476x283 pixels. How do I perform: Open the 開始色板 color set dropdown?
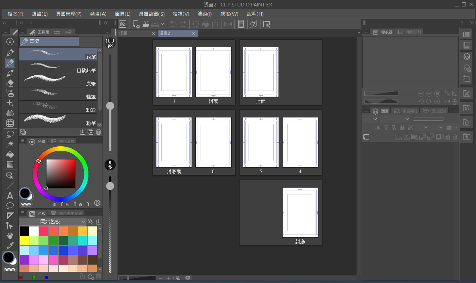pos(53,222)
